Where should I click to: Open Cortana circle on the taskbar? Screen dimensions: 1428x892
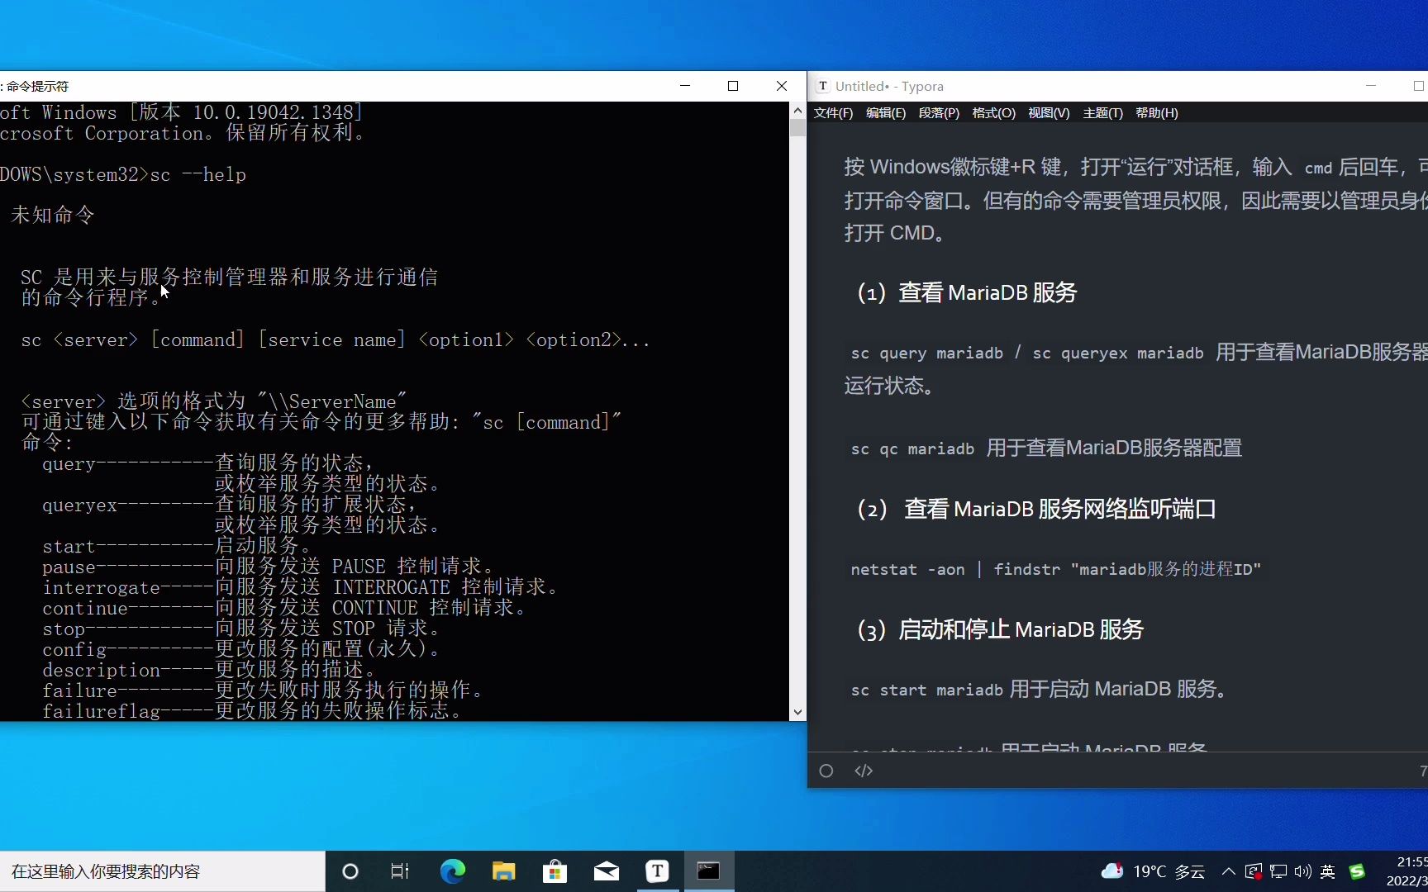click(x=350, y=871)
